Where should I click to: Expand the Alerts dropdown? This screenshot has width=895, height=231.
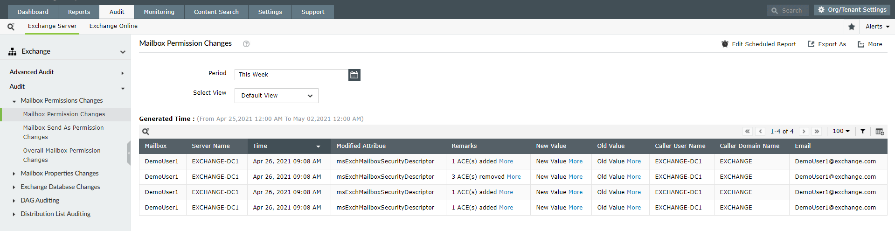[877, 27]
